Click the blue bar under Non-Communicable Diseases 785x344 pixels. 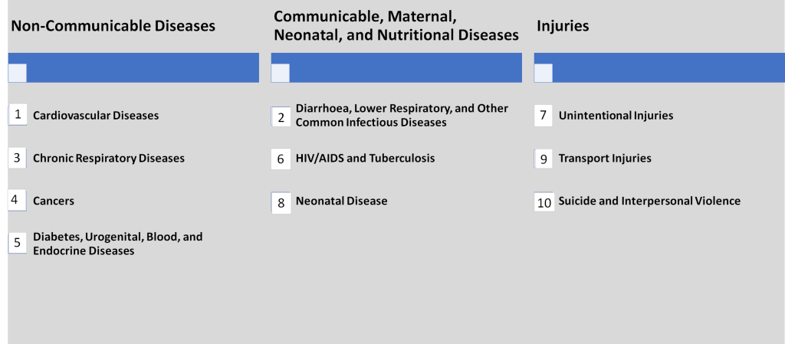click(x=142, y=67)
